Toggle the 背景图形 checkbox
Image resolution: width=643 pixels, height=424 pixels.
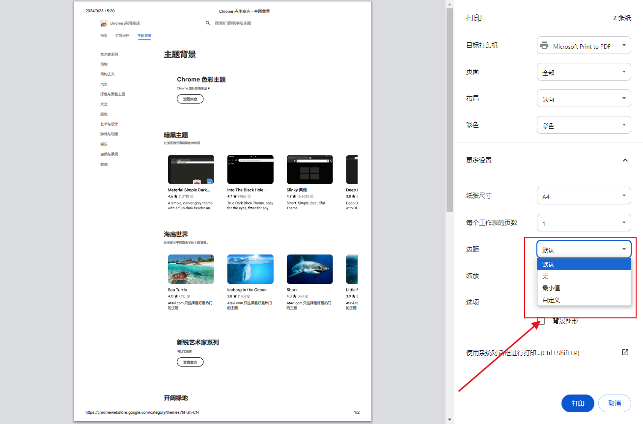[541, 321]
